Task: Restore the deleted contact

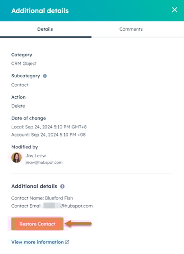Action: pyautogui.click(x=37, y=224)
